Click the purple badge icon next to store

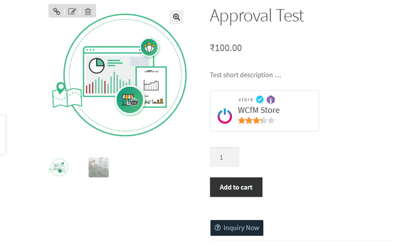pyautogui.click(x=271, y=100)
